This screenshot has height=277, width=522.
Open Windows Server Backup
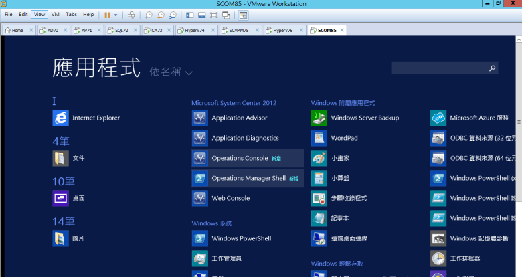pyautogui.click(x=364, y=118)
